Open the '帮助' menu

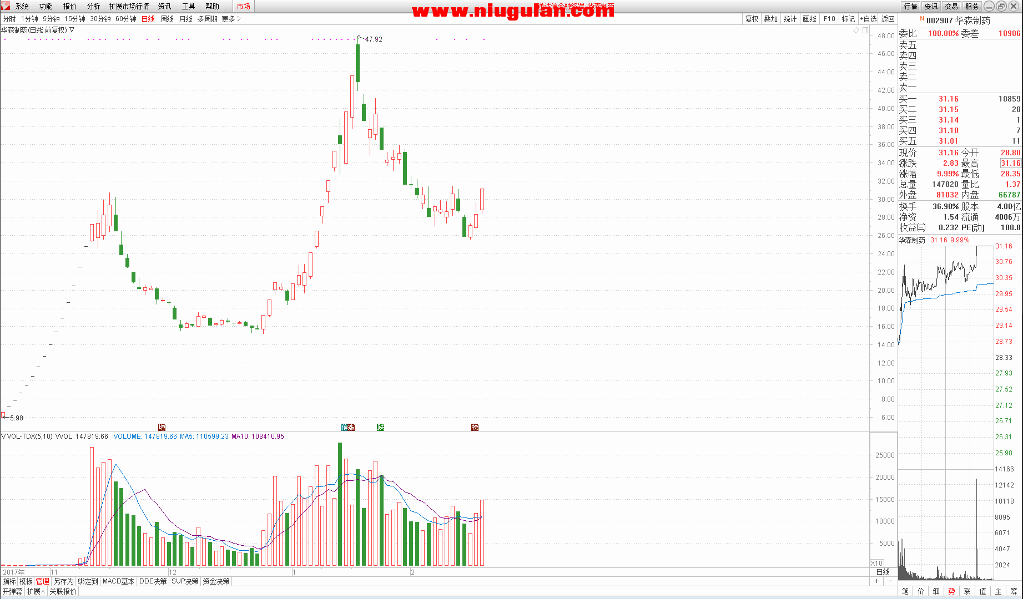point(213,6)
